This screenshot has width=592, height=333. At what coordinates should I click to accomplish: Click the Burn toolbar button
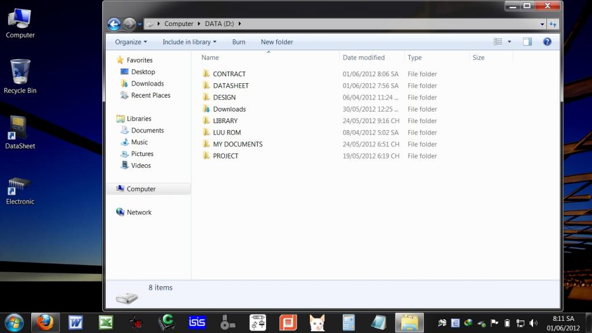pyautogui.click(x=239, y=42)
